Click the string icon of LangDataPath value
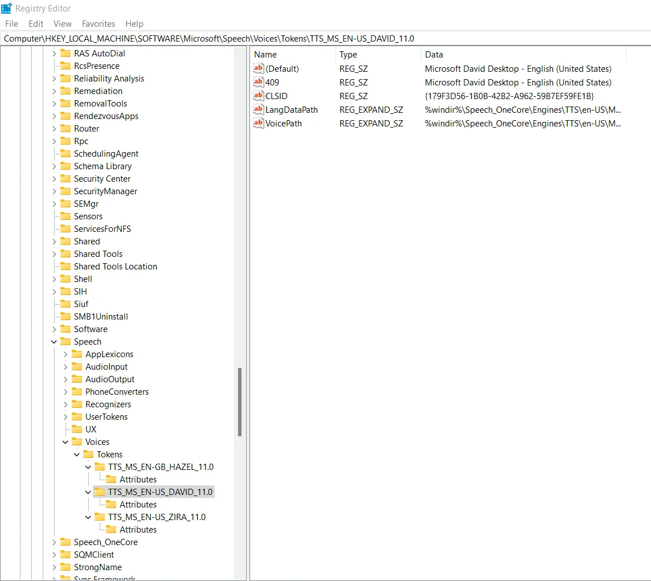 [x=258, y=109]
